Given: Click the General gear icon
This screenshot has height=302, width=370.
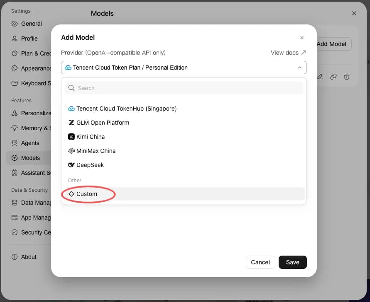Looking at the screenshot, I should pos(15,24).
